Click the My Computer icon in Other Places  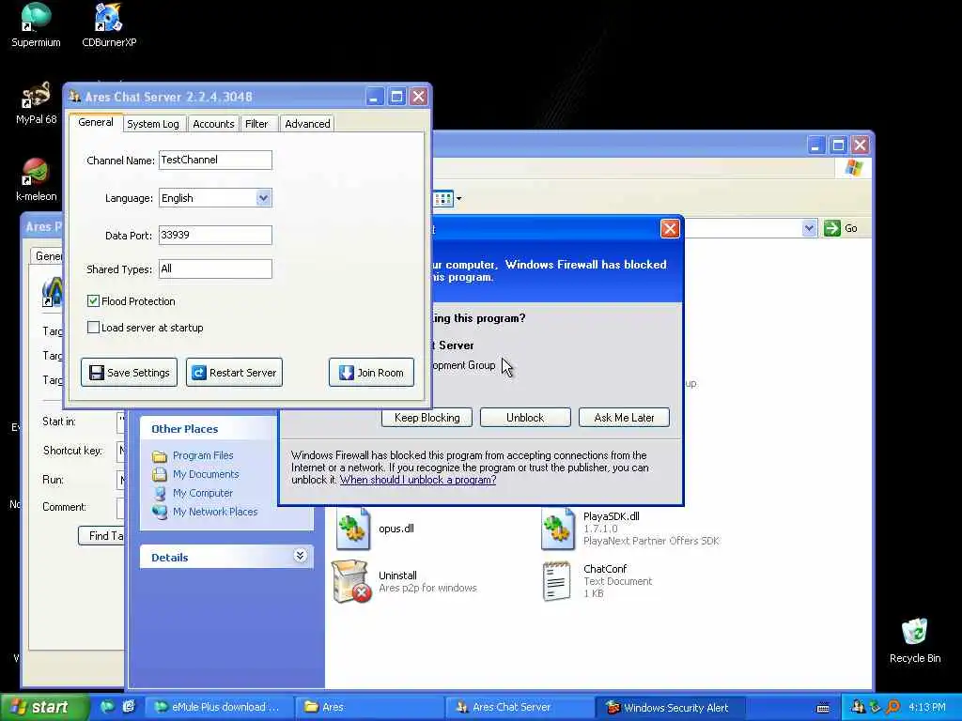coord(160,493)
